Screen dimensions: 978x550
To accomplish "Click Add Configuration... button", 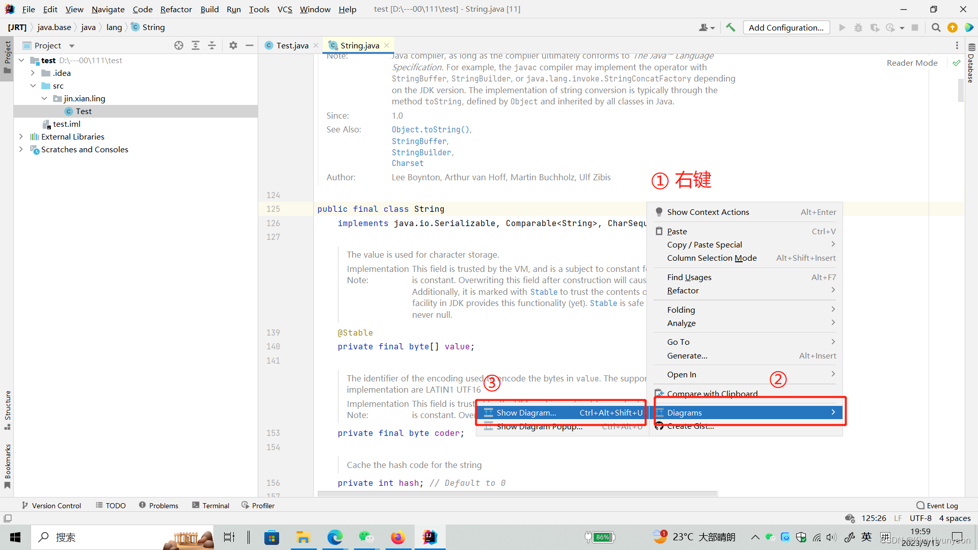I will tap(786, 28).
